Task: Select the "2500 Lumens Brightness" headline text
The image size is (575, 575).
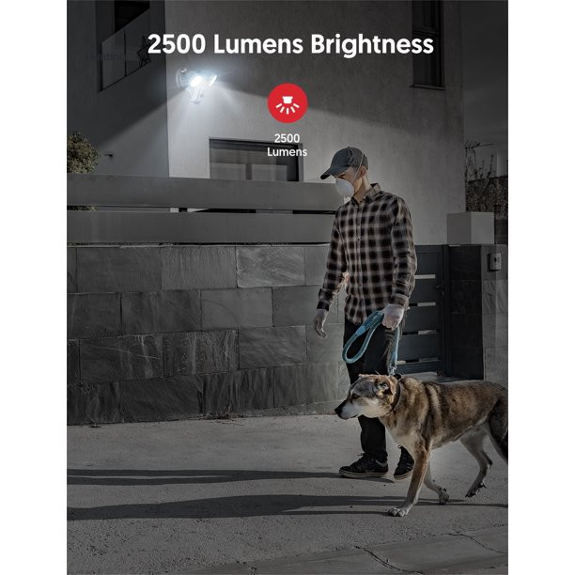Action: tap(290, 44)
